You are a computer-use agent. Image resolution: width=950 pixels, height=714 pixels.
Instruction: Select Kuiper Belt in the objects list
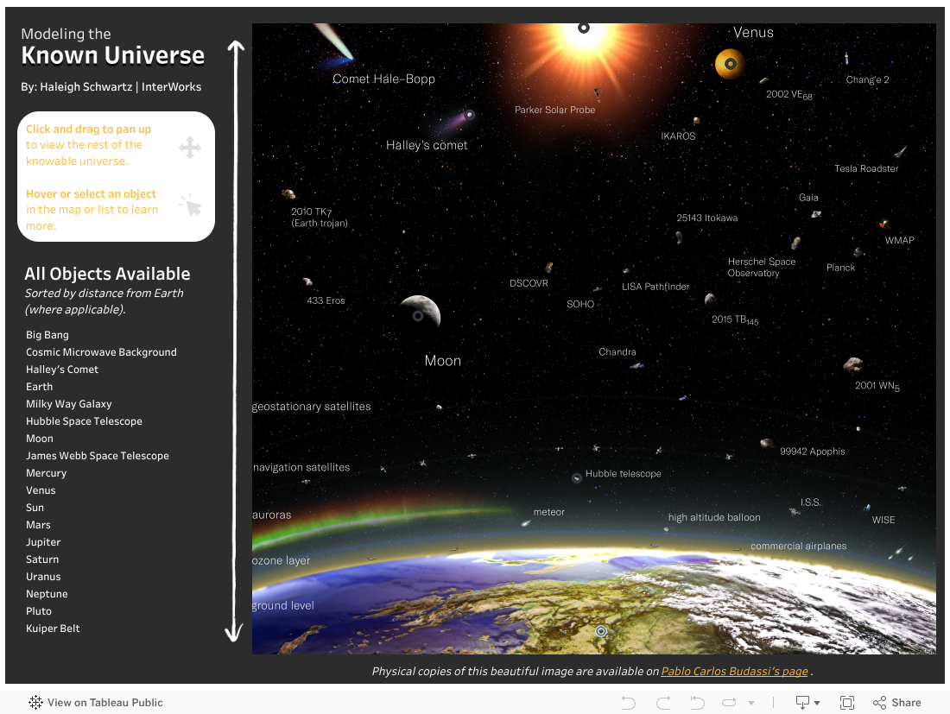tap(53, 629)
